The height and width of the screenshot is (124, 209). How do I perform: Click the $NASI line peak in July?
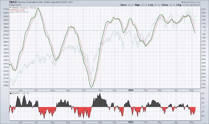tap(38, 8)
